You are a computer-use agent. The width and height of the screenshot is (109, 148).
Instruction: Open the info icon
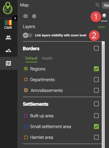34,16
